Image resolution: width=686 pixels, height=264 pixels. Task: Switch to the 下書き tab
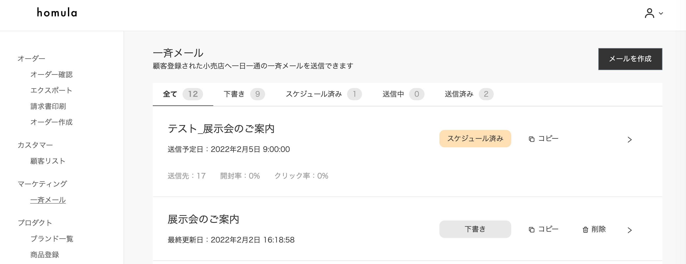244,94
